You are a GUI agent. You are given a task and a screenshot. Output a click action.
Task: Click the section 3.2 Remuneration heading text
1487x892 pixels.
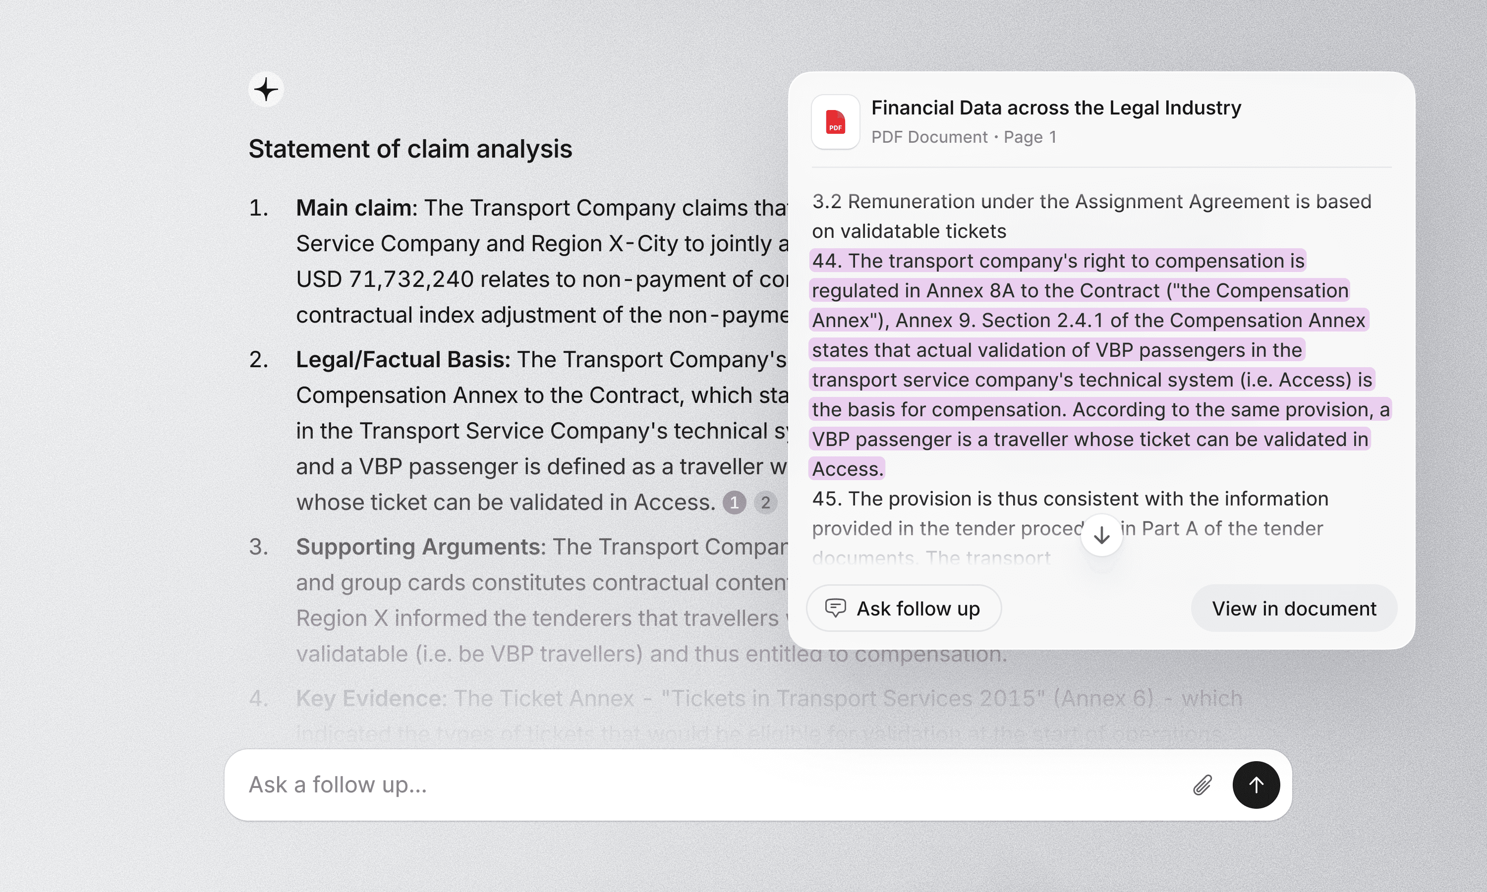pyautogui.click(x=1091, y=217)
